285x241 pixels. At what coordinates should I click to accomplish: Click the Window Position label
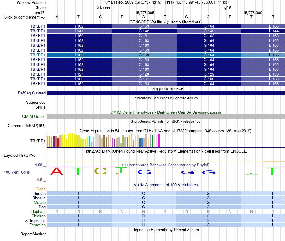[31, 2]
